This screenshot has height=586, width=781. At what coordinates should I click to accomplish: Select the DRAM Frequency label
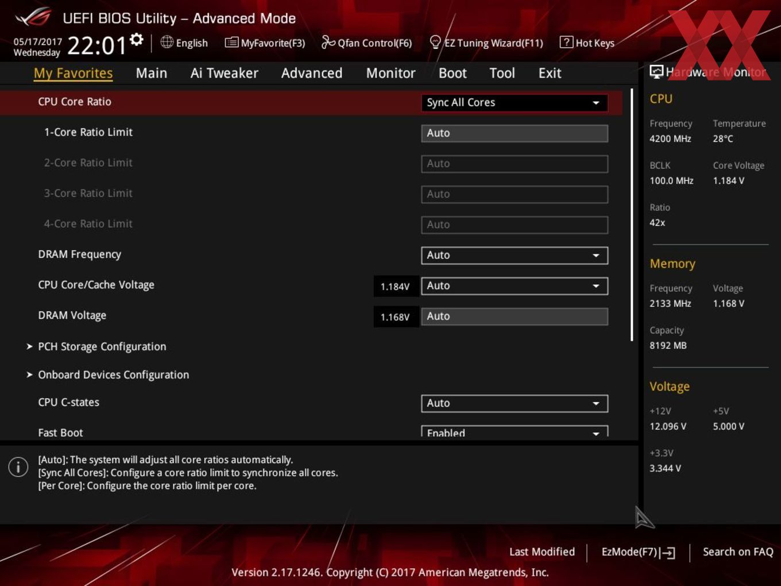79,255
